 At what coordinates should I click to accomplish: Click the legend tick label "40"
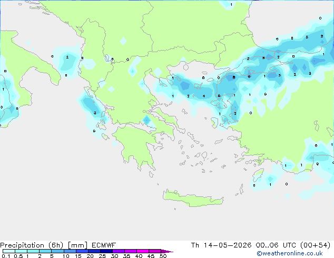(139, 256)
